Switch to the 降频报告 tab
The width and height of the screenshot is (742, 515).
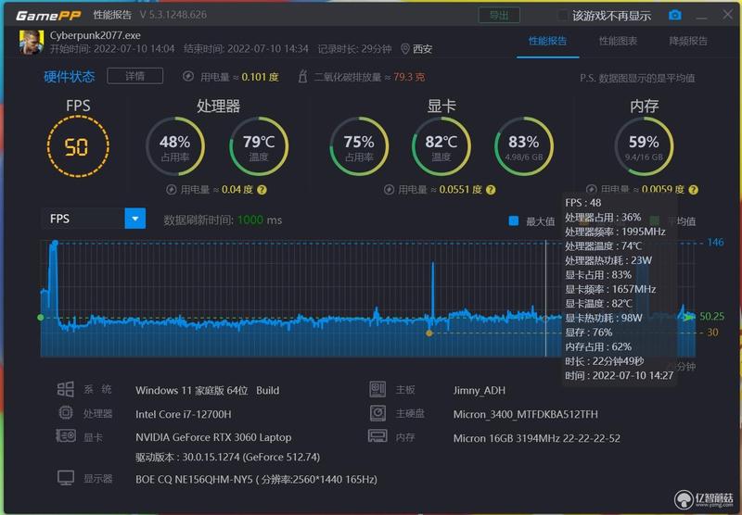pos(688,41)
